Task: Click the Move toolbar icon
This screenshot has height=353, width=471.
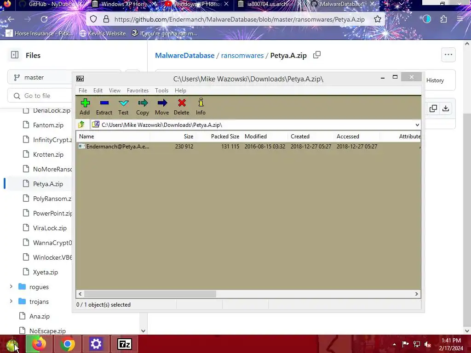Action: tap(162, 103)
